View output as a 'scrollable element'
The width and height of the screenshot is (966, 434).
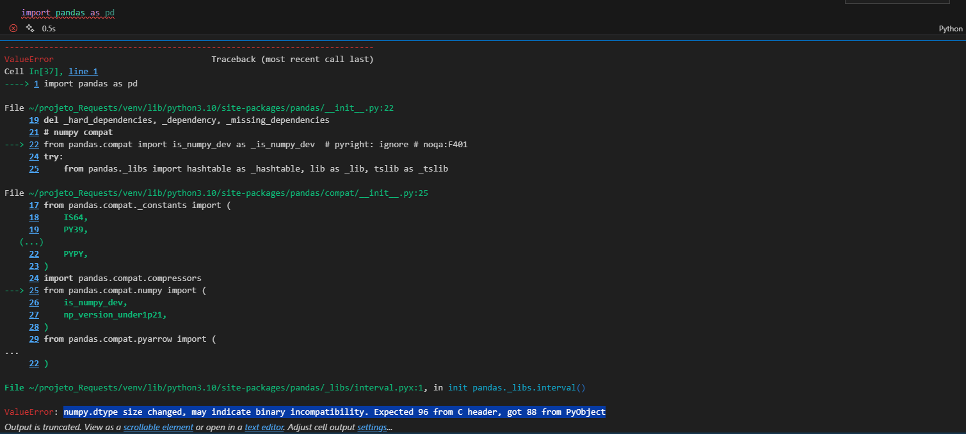[158, 427]
